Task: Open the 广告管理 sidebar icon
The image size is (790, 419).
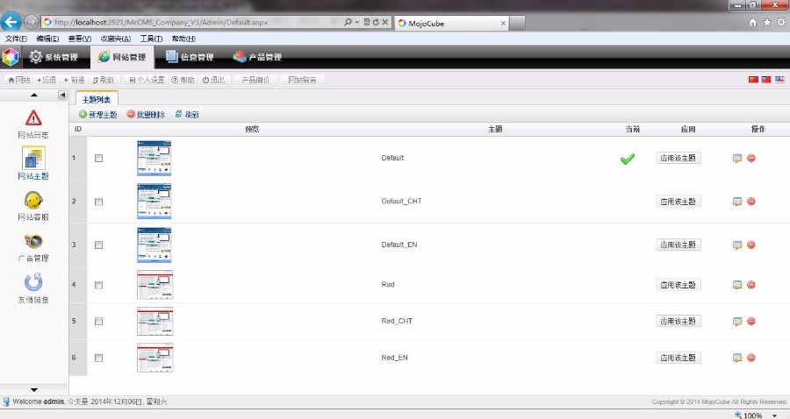Action: (x=33, y=241)
